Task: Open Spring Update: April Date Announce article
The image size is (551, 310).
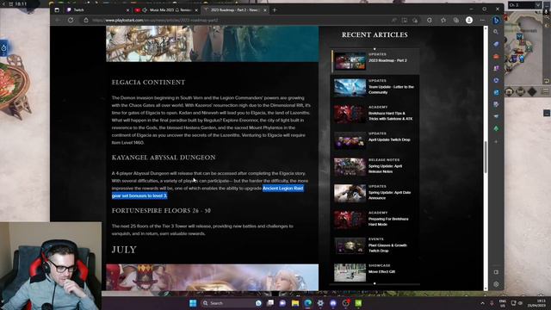Action: pos(375,193)
